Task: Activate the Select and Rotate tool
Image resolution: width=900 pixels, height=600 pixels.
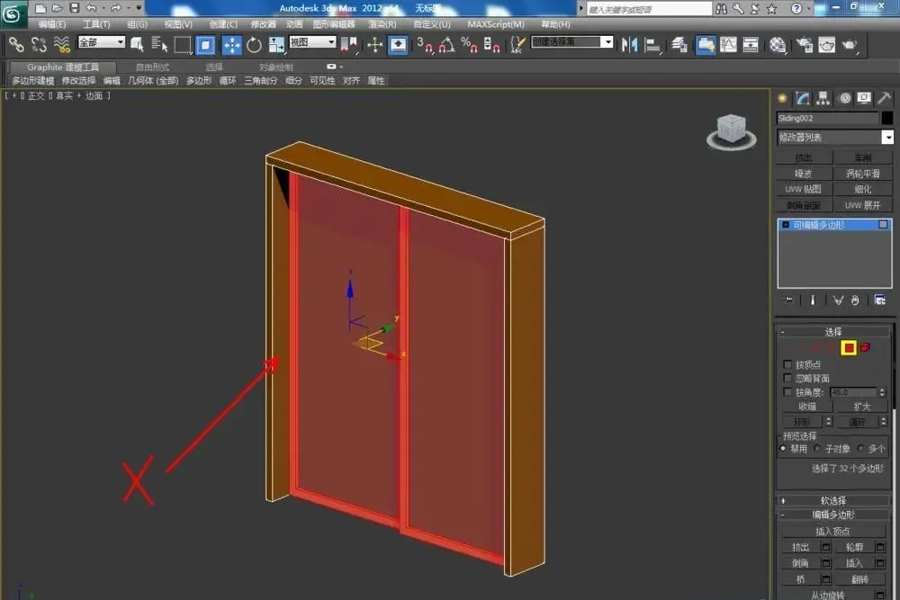Action: (254, 44)
